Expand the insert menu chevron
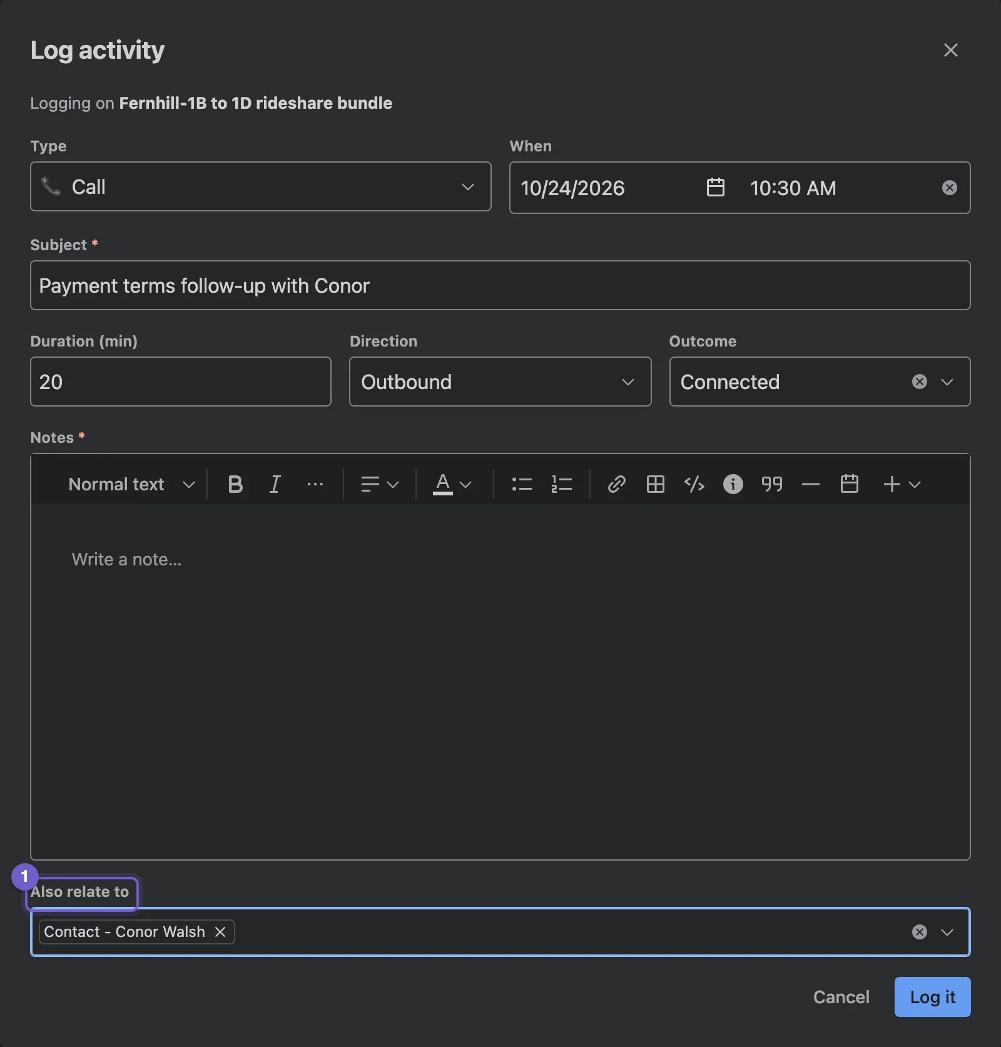This screenshot has width=1001, height=1047. pyautogui.click(x=915, y=484)
